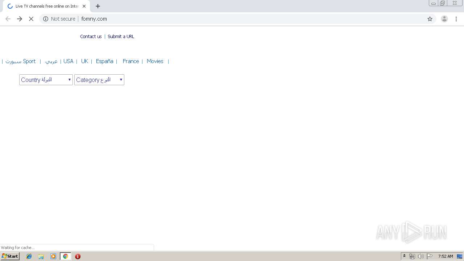464x261 pixels.
Task: Go to the Sport سبورت section
Action: pyautogui.click(x=21, y=61)
